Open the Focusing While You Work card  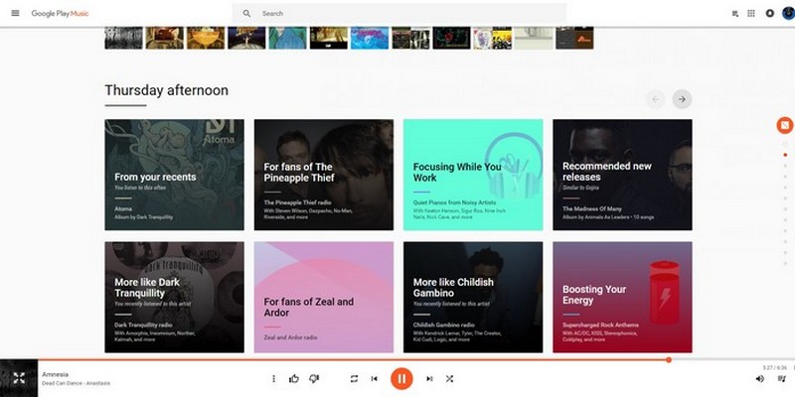[x=473, y=175]
